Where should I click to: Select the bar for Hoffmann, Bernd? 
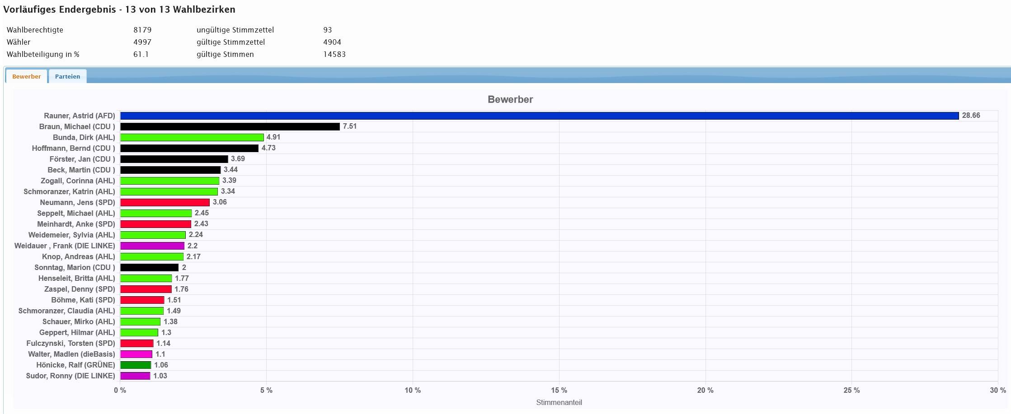coord(189,149)
